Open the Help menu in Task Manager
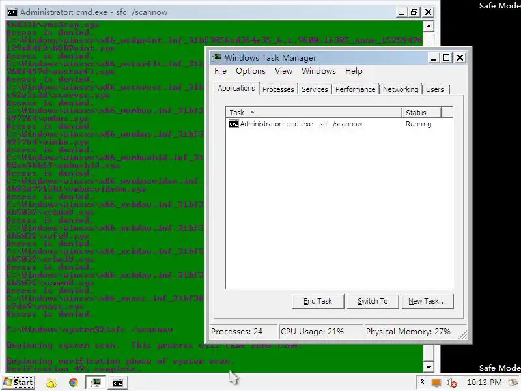The height and width of the screenshot is (391, 521). pyautogui.click(x=354, y=71)
